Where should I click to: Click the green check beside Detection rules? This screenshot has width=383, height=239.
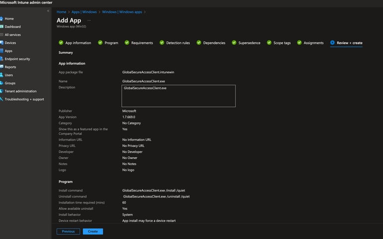click(x=162, y=42)
